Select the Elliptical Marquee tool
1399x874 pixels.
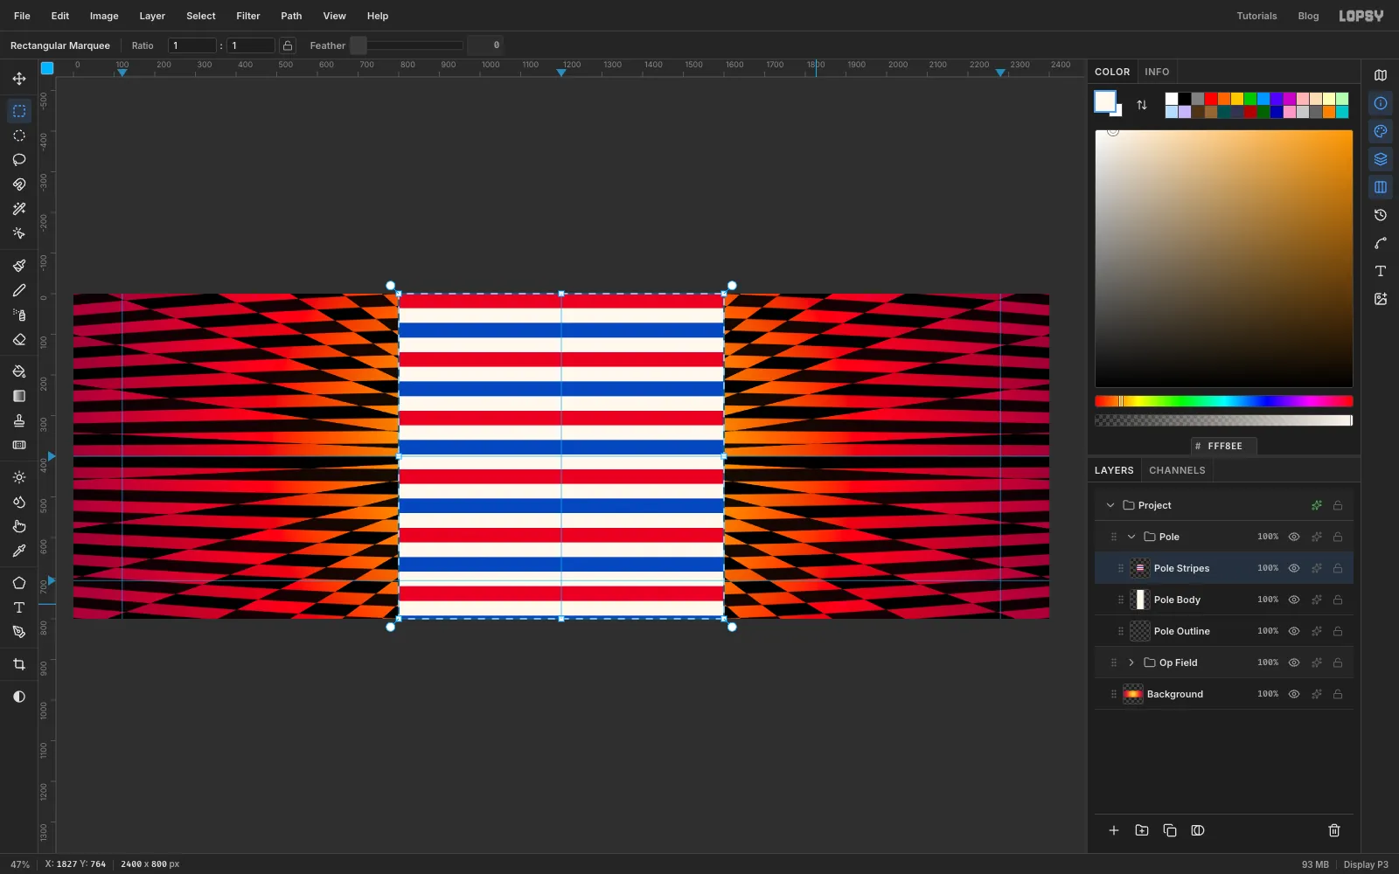[19, 135]
